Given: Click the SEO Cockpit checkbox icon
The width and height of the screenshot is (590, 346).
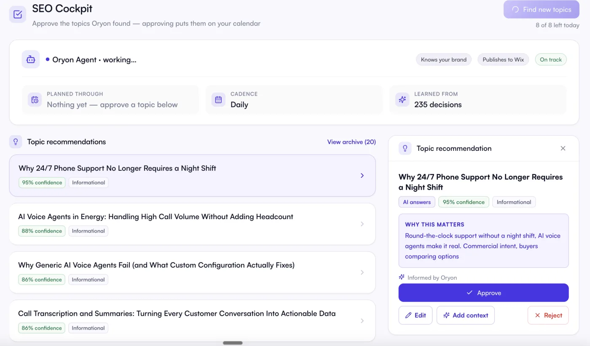Looking at the screenshot, I should pos(18,14).
